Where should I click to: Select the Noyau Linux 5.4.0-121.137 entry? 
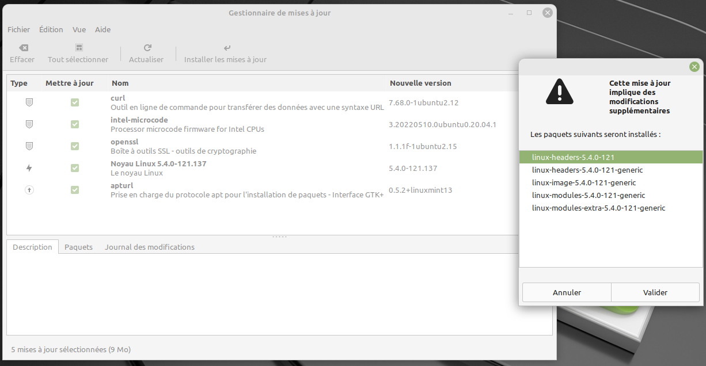click(x=158, y=163)
